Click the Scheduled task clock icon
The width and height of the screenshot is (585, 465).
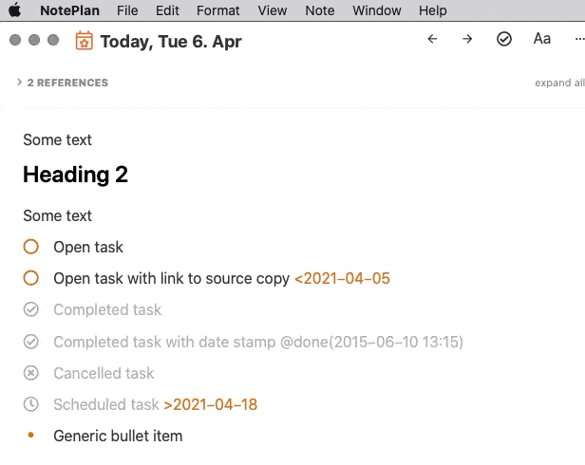31,404
